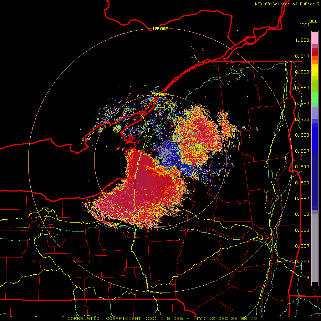
Task: Click the 50 NMI range ring label
Action: pos(160,95)
